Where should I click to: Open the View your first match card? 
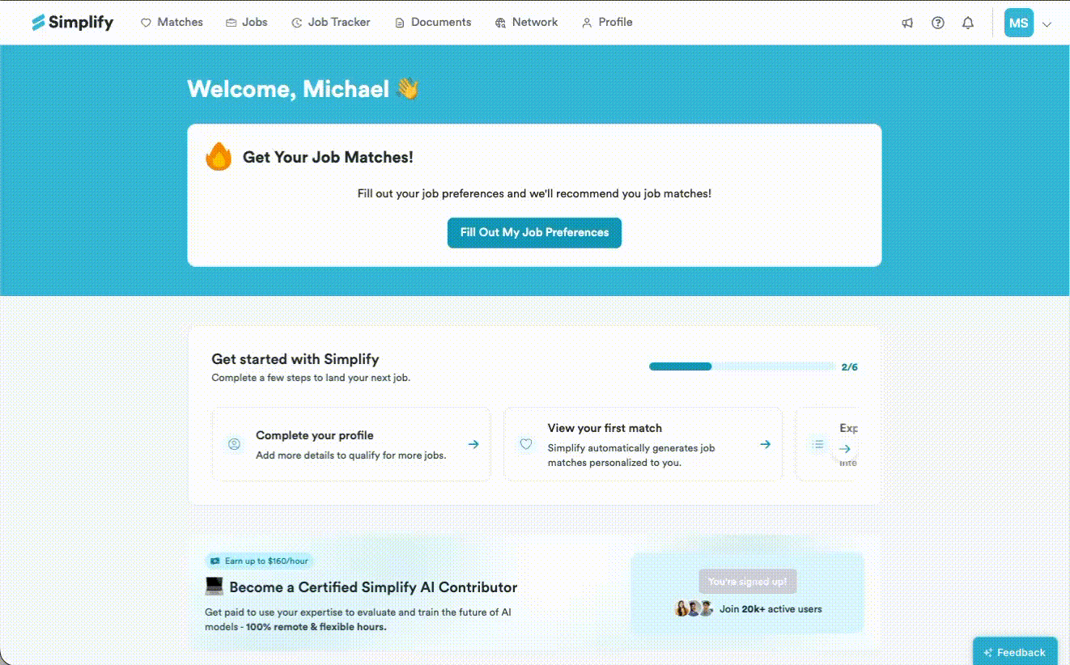643,444
